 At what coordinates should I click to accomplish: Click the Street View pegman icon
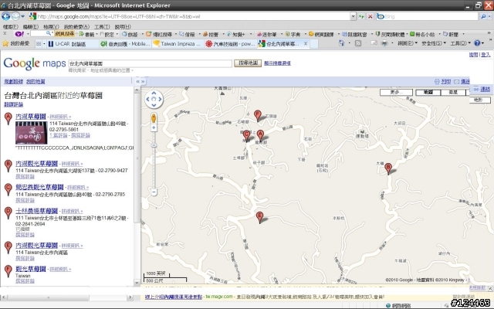(154, 118)
